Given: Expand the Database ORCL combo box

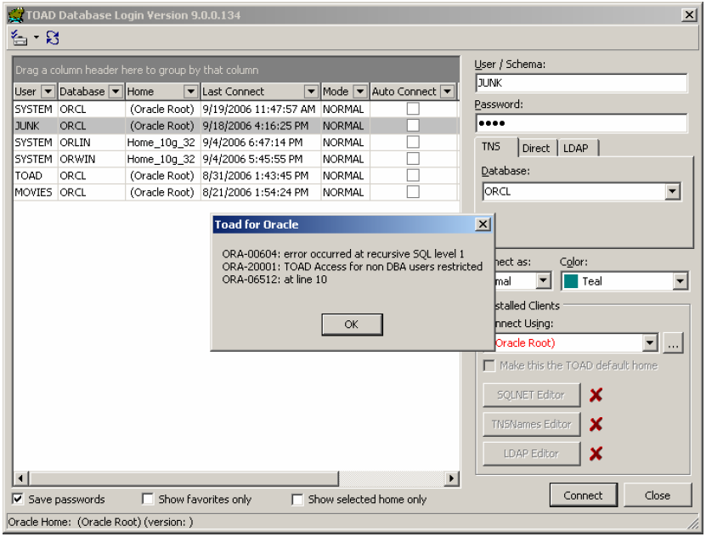Looking at the screenshot, I should point(672,192).
